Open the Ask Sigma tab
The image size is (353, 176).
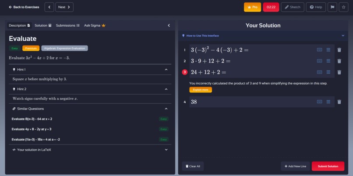(95, 25)
